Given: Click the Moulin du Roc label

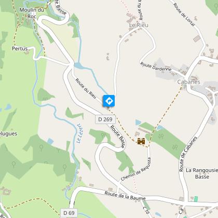Looking at the screenshot, I should [32, 13].
